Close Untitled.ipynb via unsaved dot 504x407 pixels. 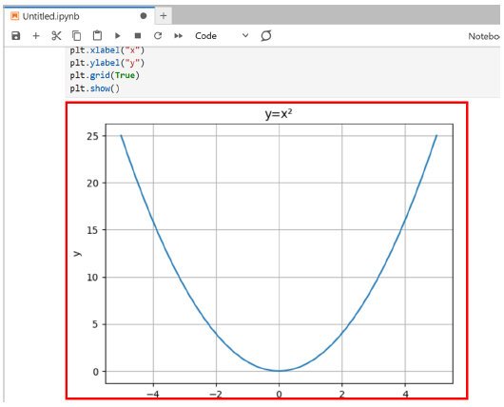click(x=144, y=16)
